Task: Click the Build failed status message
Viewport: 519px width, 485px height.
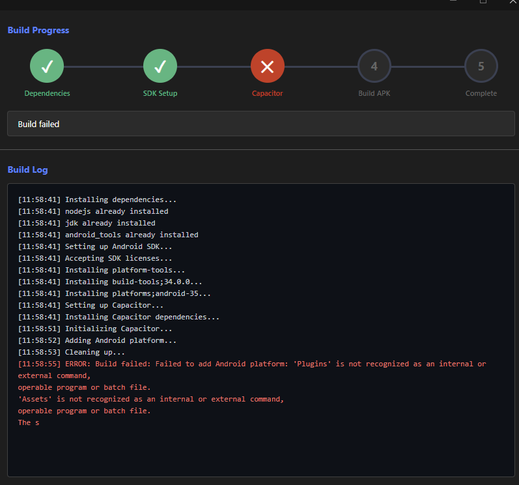Action: [x=38, y=125]
